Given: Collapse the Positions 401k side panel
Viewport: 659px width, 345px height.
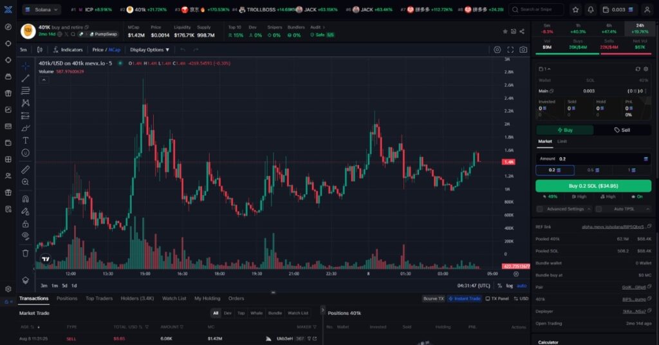Looking at the screenshot, I should coord(323,310).
